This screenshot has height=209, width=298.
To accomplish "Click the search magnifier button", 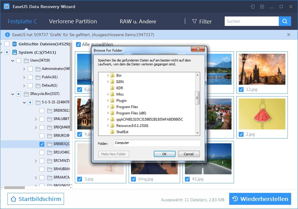I will [x=285, y=21].
